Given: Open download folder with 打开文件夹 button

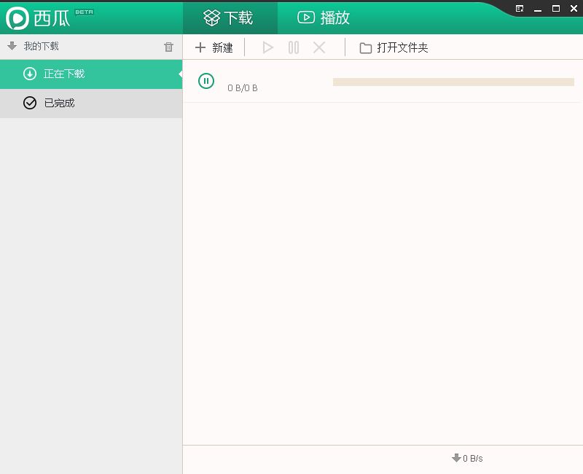Looking at the screenshot, I should coord(394,47).
